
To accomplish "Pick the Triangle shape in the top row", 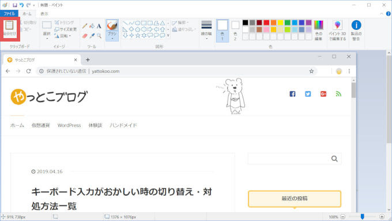I will [163, 23].
